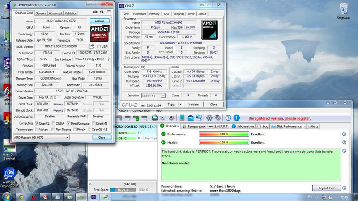The width and height of the screenshot is (358, 201).
Task: Open Hard Disk Sentinel desktop shortcut
Action: [x=9, y=150]
